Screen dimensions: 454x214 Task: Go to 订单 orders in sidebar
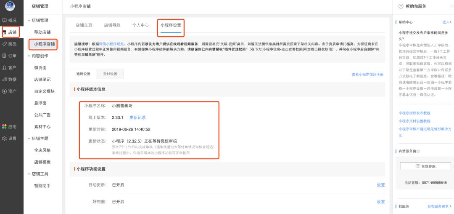(x=10, y=56)
